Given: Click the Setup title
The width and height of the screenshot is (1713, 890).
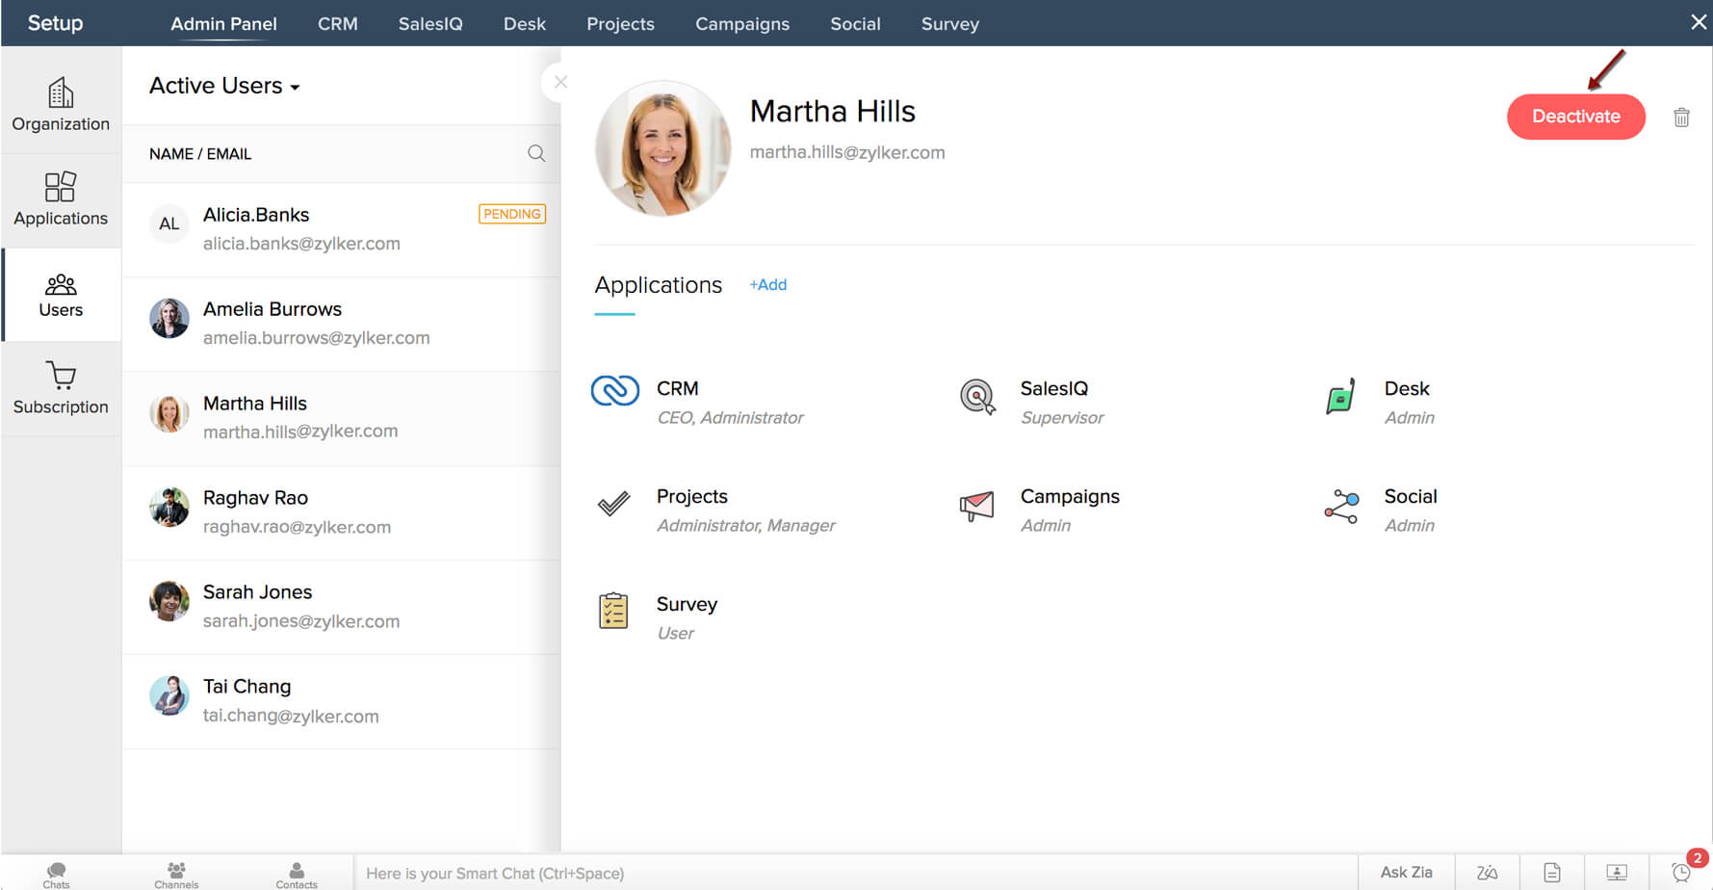Looking at the screenshot, I should pos(55,23).
